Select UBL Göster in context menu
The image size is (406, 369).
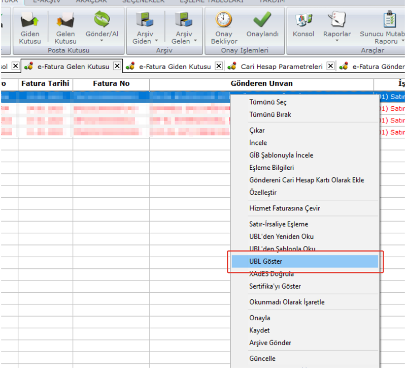(305, 261)
